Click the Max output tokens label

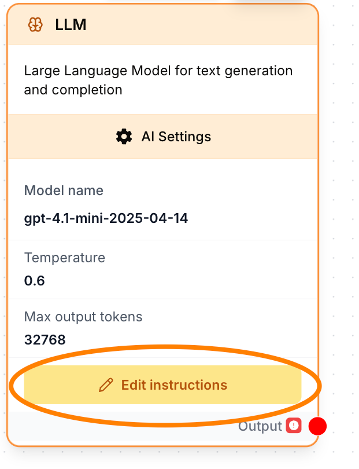[x=83, y=317]
